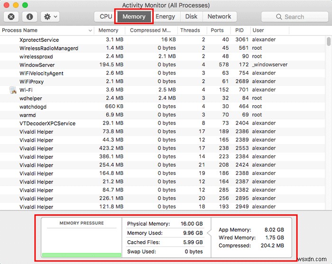Select Vivaldi Helper with PID 2949
The image size is (332, 264).
163,207
